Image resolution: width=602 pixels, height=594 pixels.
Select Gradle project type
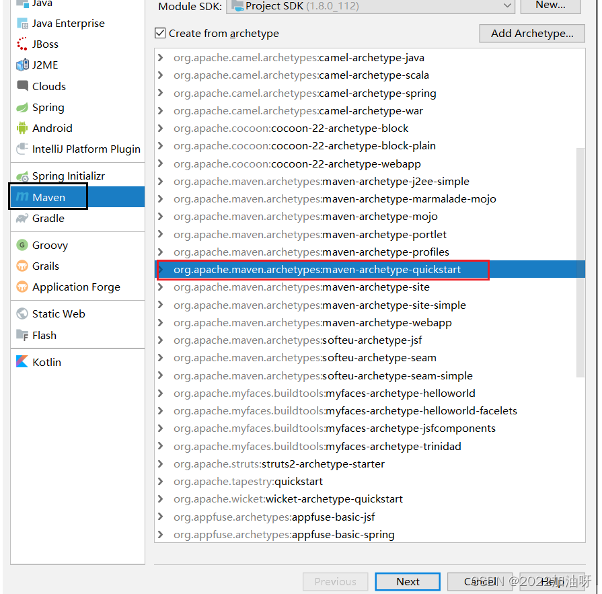click(77, 218)
